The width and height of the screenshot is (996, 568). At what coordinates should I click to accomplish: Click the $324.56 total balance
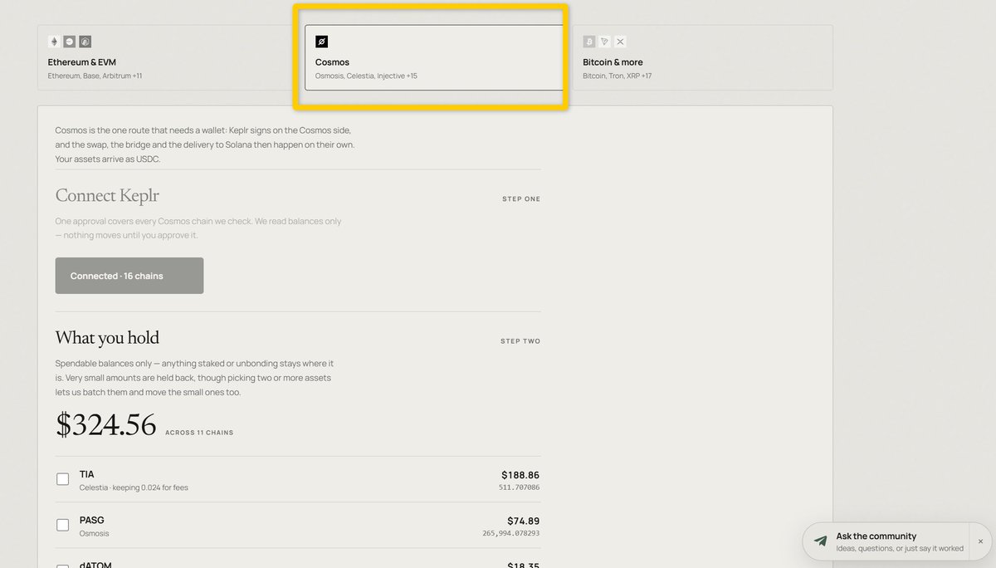[106, 424]
